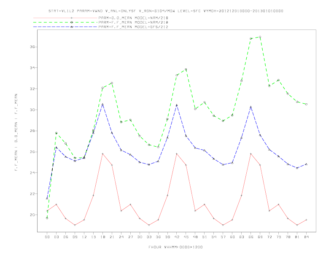Click x-axis forecast hour label 51
Viewport: 334px width, 258px height.
pyautogui.click(x=205, y=237)
